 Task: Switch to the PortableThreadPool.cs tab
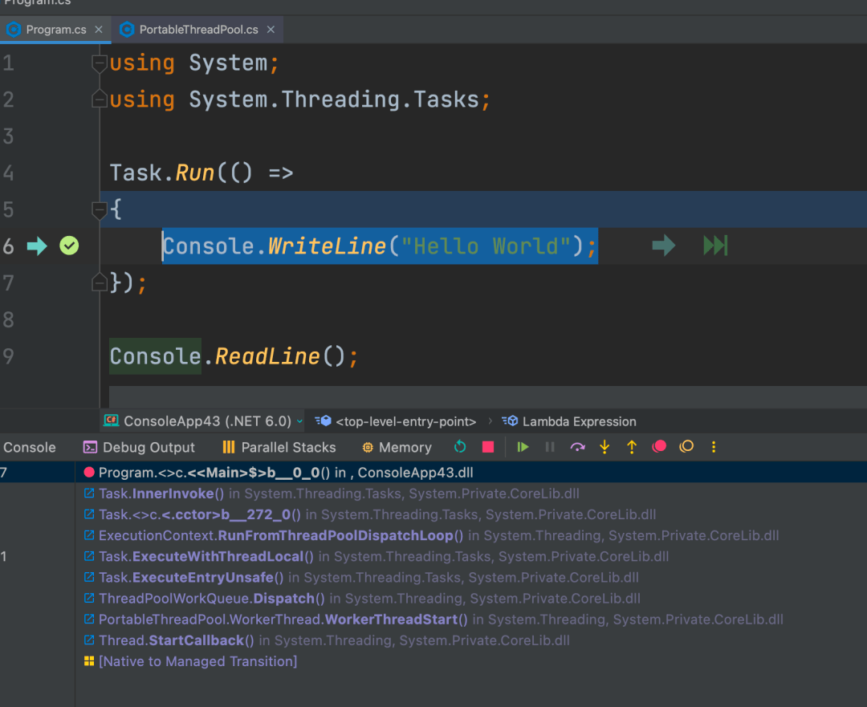[197, 30]
